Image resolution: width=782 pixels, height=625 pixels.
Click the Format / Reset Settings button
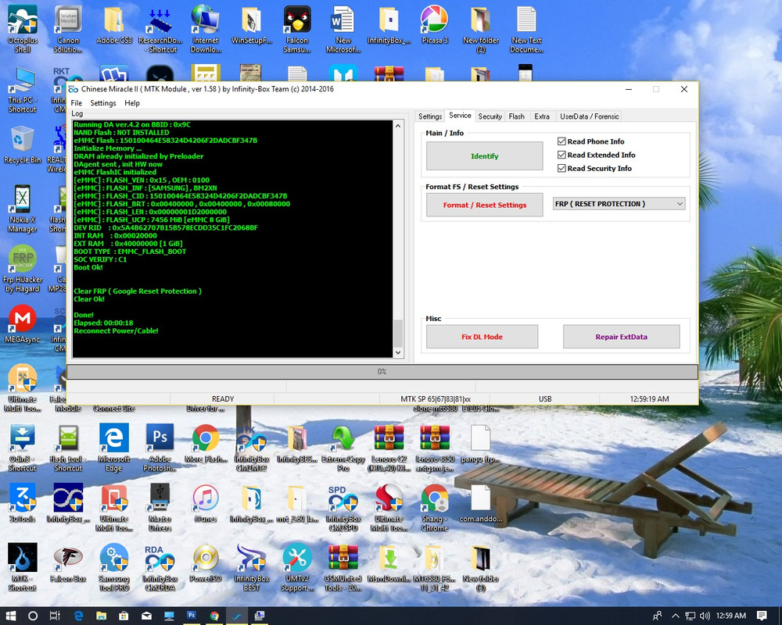click(484, 205)
